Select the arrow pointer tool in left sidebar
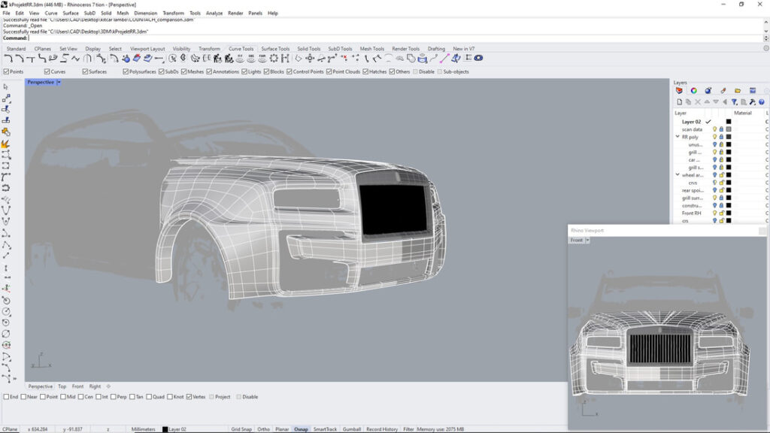Image resolution: width=770 pixels, height=433 pixels. pyautogui.click(x=6, y=87)
